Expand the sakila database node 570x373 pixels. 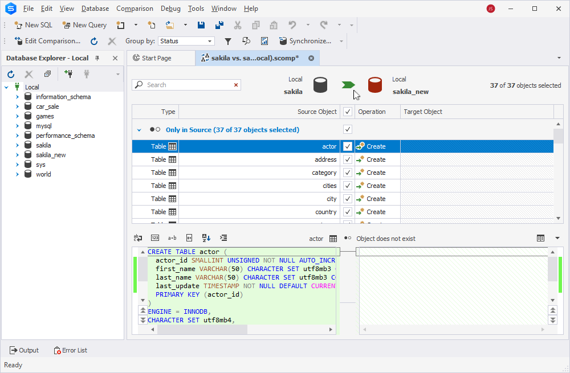(x=17, y=145)
